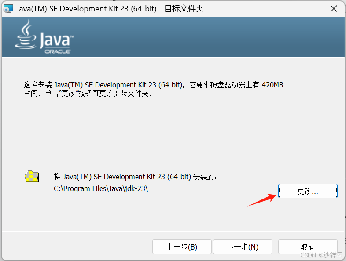
Task: Cancel the installation with 取消 button
Action: pyautogui.click(x=308, y=247)
